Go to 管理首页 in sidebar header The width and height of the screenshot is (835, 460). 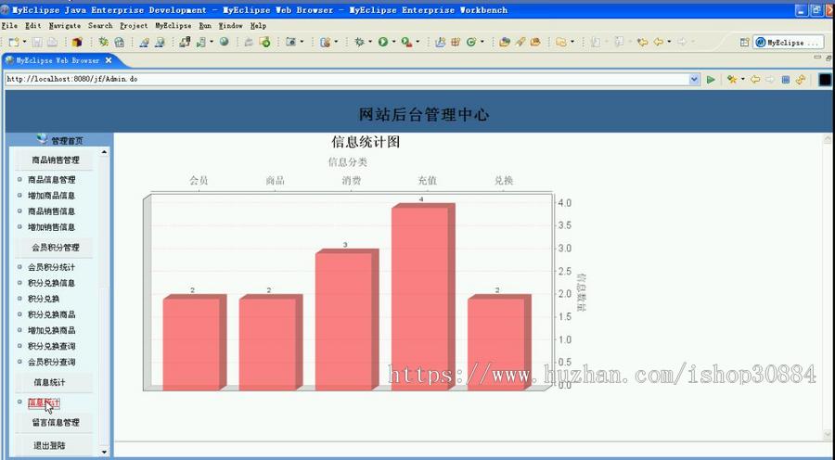[67, 141]
